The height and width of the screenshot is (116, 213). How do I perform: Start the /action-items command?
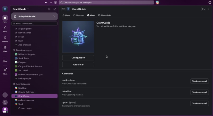pyautogui.click(x=200, y=81)
